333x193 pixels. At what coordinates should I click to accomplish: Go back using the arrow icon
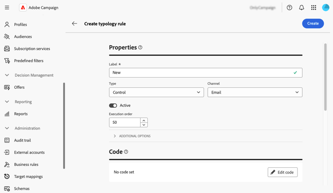tap(75, 24)
